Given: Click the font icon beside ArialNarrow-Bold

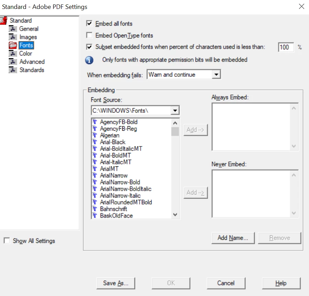Looking at the screenshot, I should (95, 182).
